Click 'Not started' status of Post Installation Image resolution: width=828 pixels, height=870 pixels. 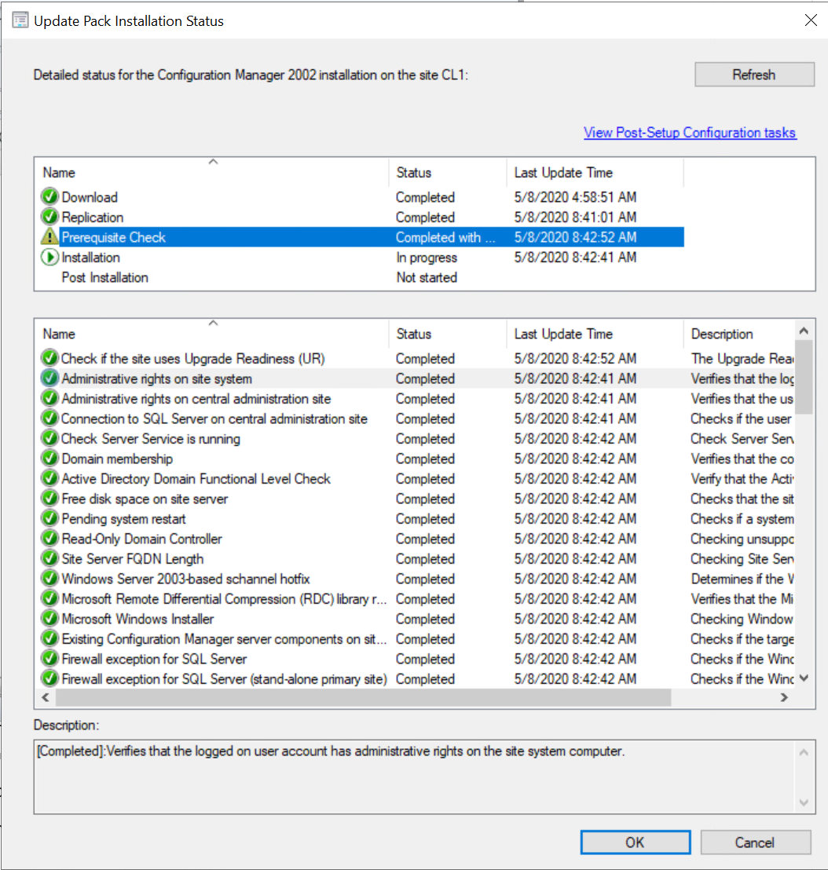pyautogui.click(x=427, y=277)
